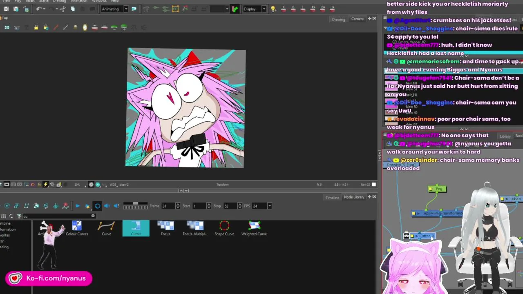The image size is (523, 294).
Task: Select the Shape Curve node
Action: [224, 229]
